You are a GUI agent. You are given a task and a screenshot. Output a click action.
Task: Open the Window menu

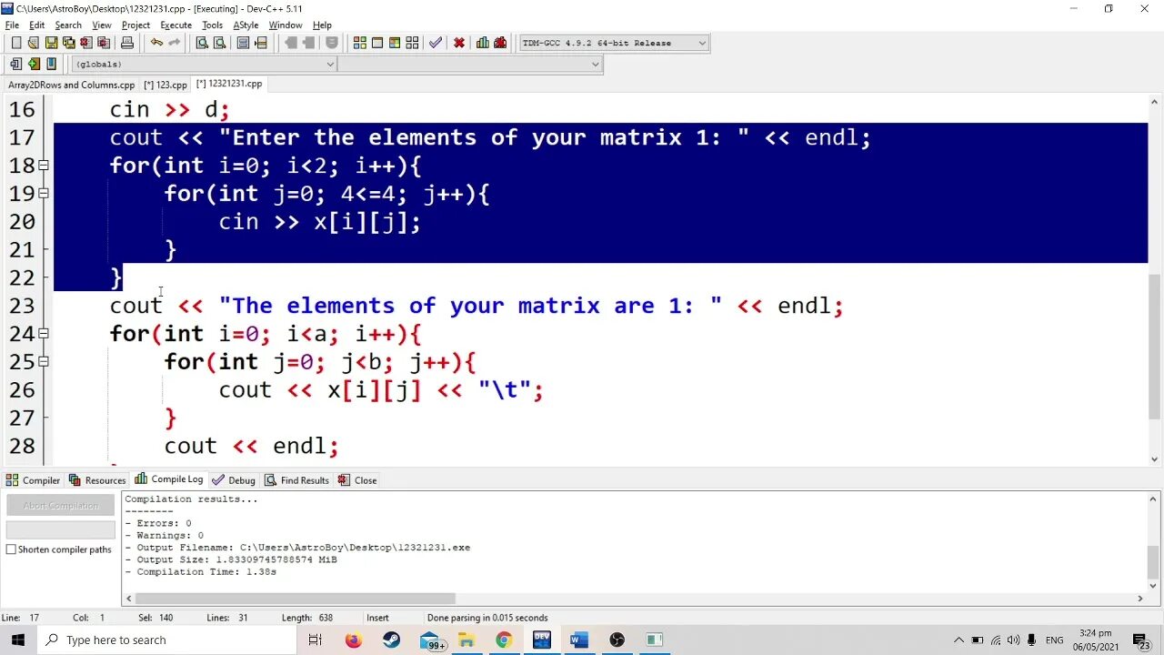[x=286, y=25]
